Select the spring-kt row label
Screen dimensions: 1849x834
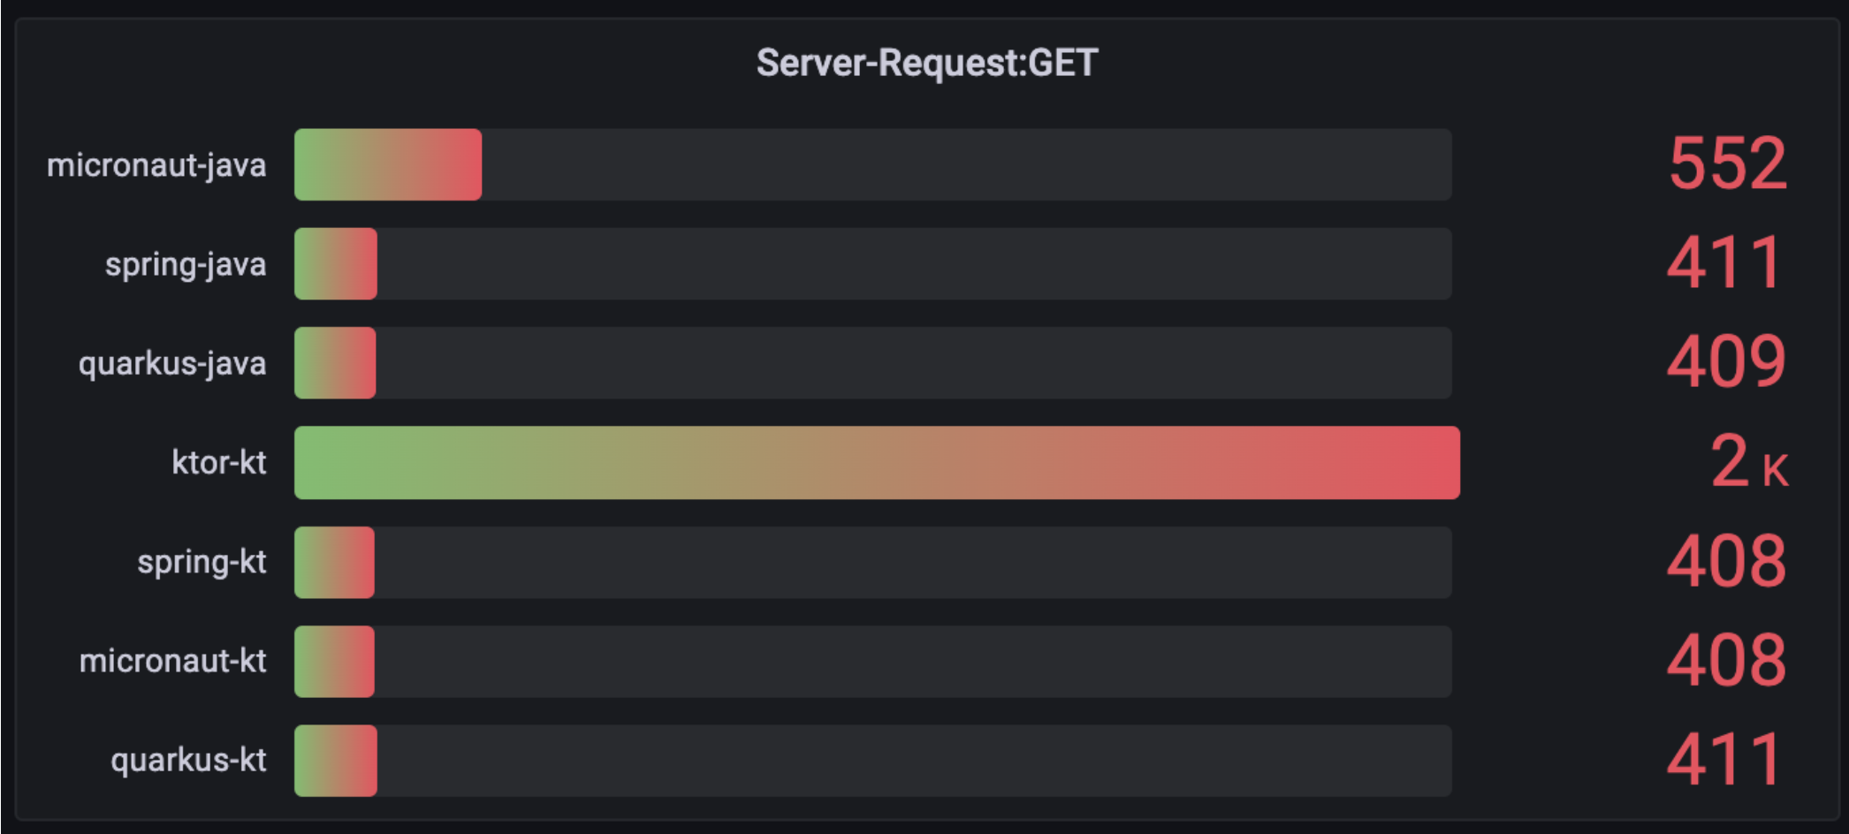point(202,563)
